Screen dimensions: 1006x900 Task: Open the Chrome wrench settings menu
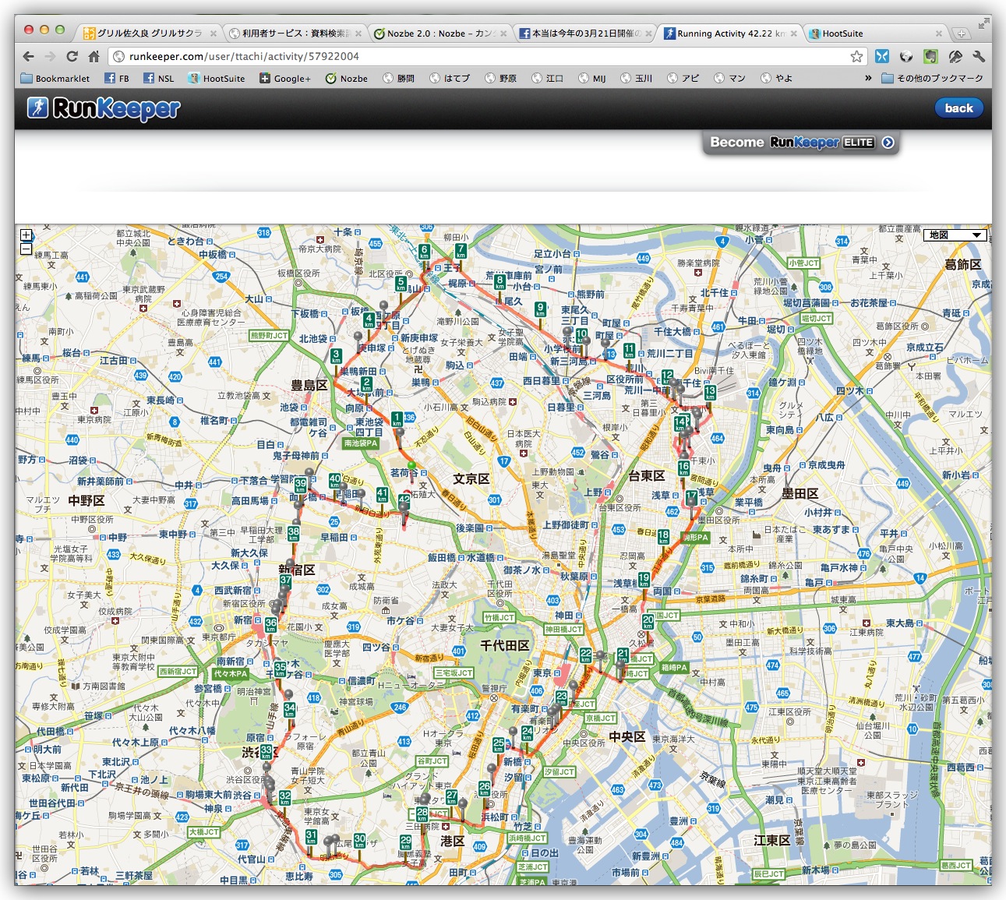point(979,56)
